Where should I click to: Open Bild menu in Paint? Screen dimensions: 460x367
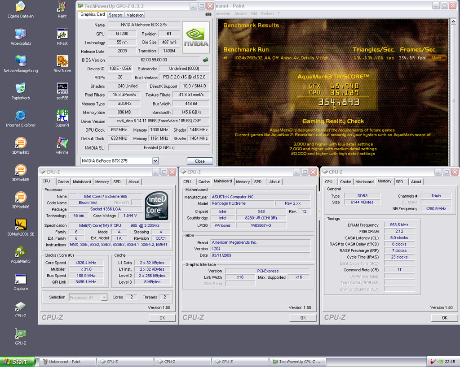point(254,14)
